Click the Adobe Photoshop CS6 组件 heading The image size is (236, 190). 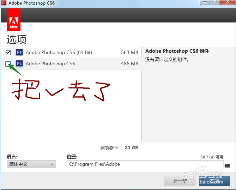(177, 51)
